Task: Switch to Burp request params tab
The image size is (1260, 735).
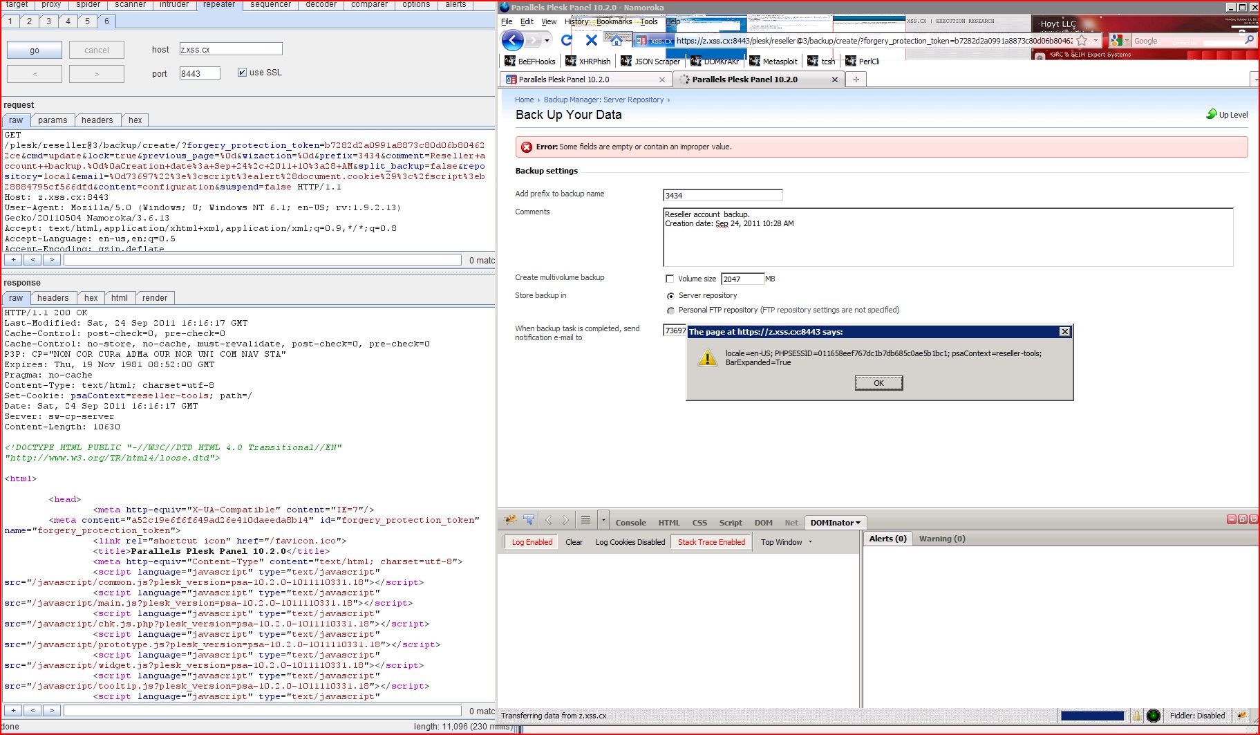Action: (x=53, y=120)
